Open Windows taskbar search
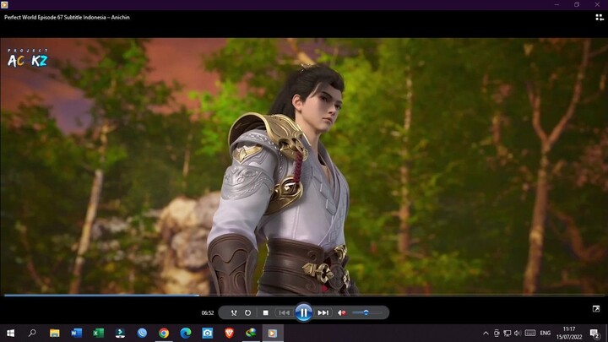 pyautogui.click(x=32, y=333)
